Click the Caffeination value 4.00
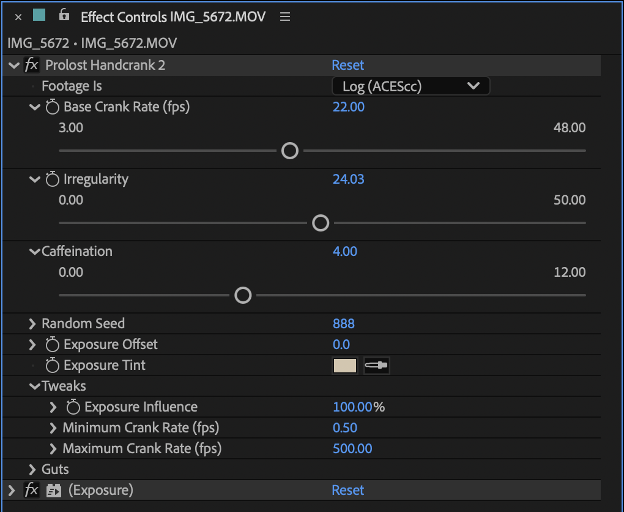The height and width of the screenshot is (512, 624). coord(345,252)
